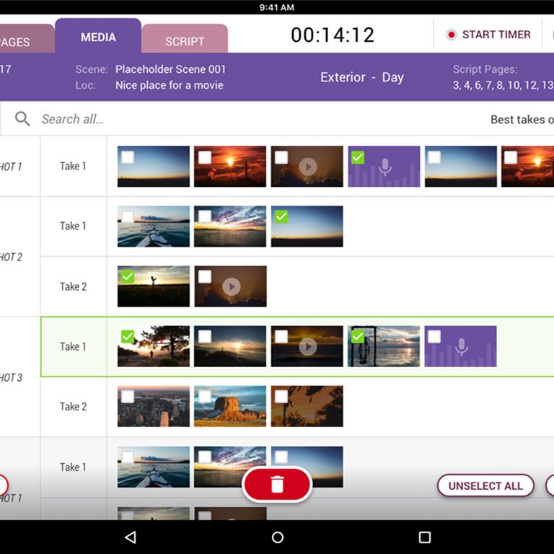
Task: Uncheck the silhouette photo in Shot 2 Take 2
Action: coord(128,276)
